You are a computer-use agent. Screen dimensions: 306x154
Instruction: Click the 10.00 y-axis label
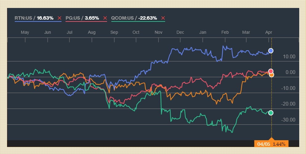289,56
